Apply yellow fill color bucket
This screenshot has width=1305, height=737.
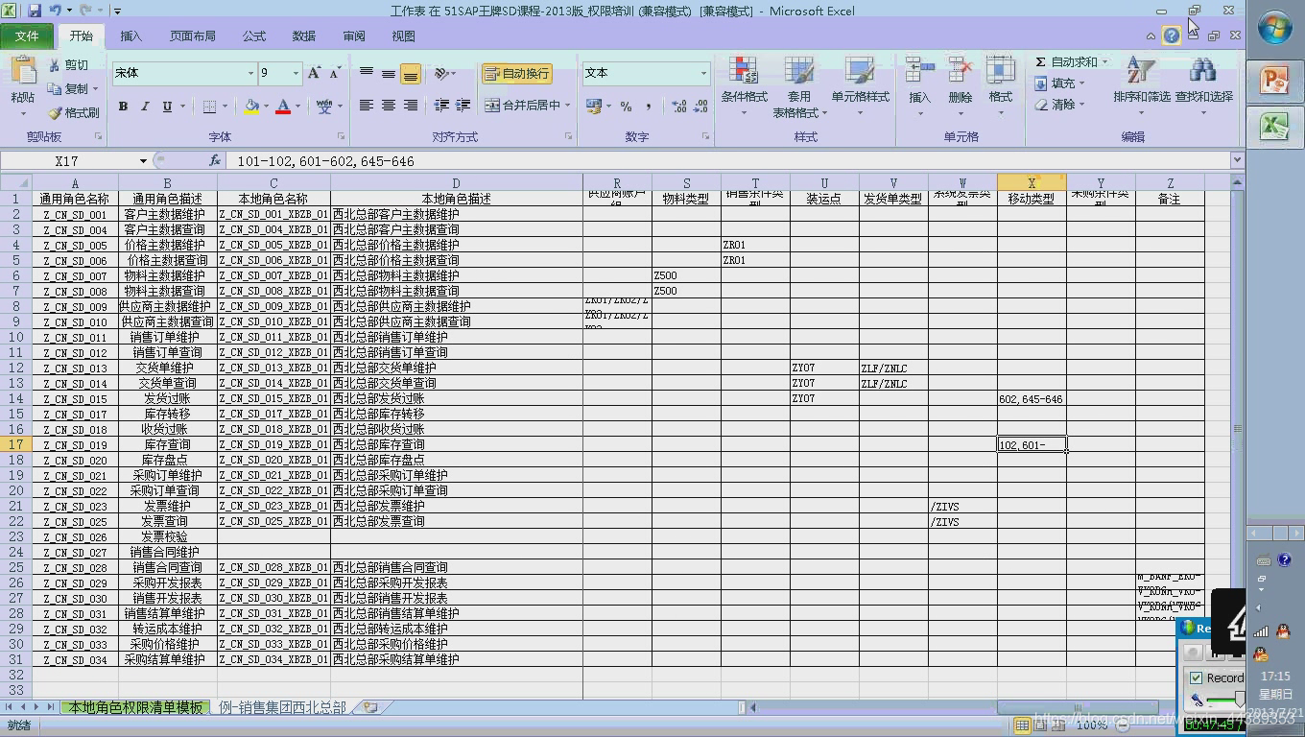click(x=251, y=107)
